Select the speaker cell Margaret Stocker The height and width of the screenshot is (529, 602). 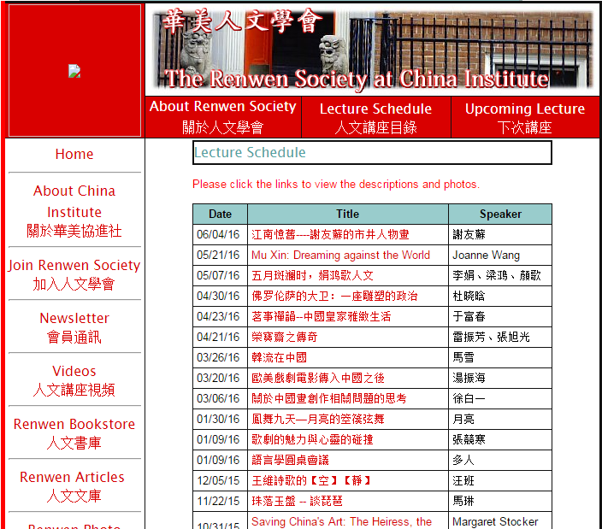[x=500, y=521]
